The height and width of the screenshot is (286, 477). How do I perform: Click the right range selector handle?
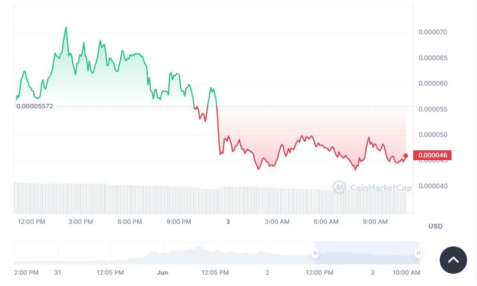click(418, 253)
